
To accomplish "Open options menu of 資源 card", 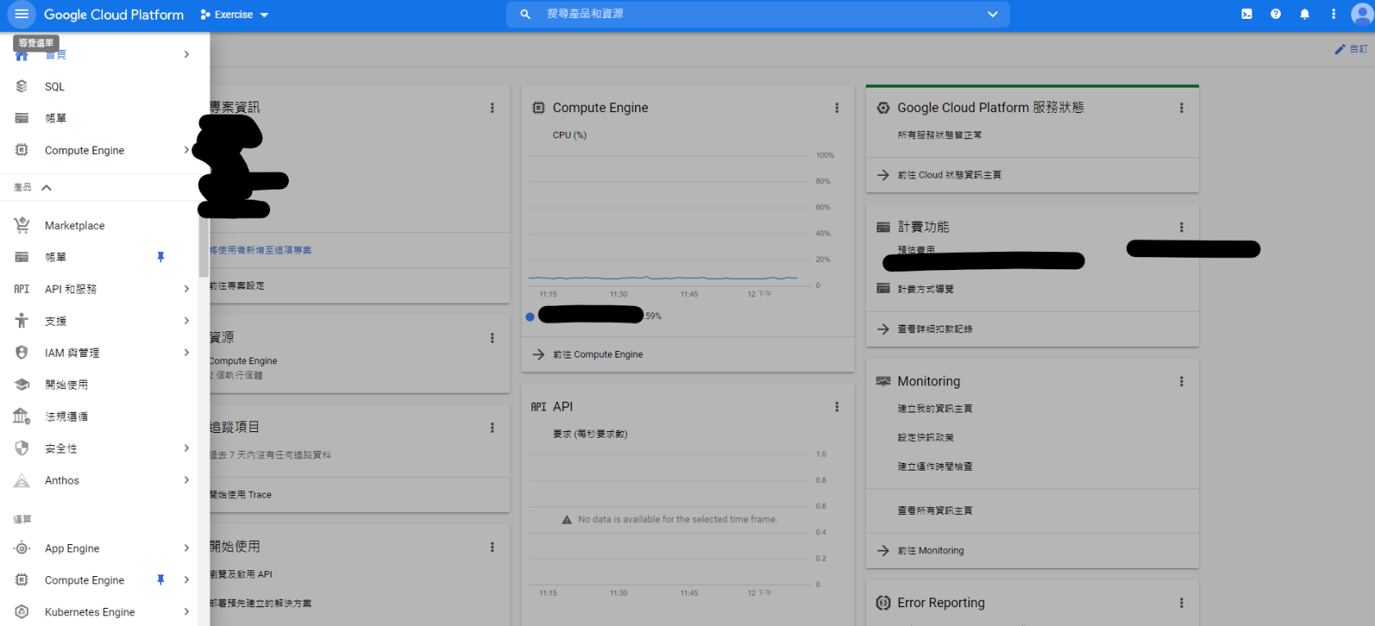I will click(x=492, y=338).
